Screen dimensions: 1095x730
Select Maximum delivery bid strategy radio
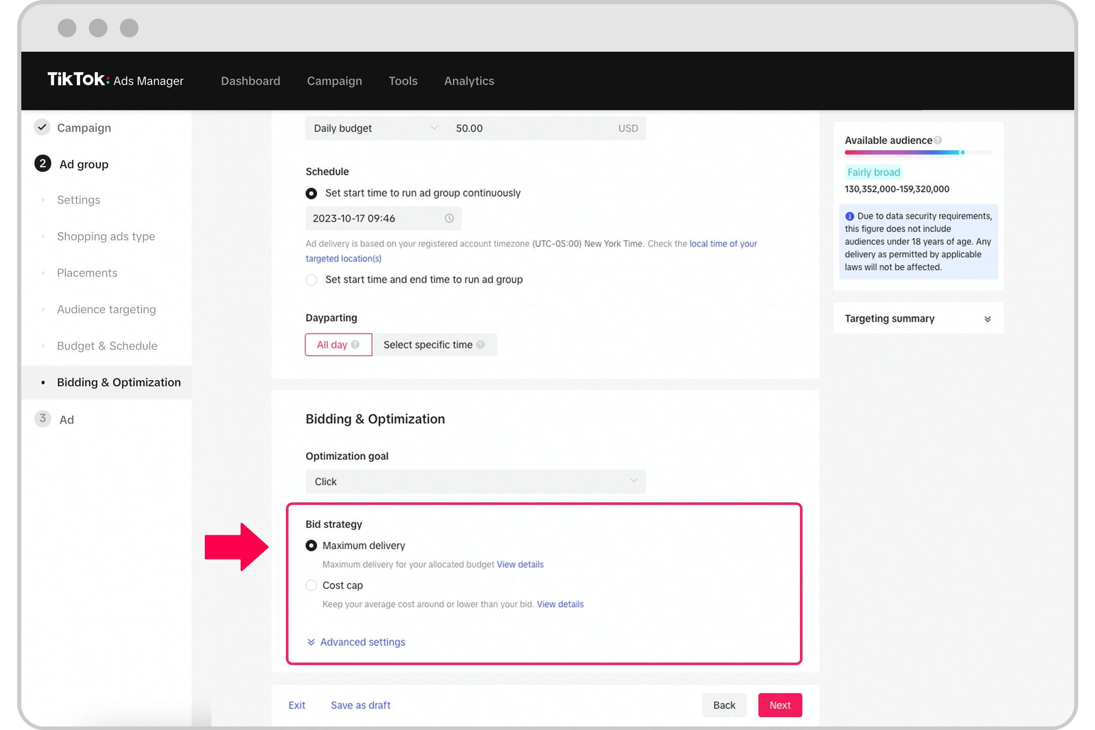[x=311, y=546]
